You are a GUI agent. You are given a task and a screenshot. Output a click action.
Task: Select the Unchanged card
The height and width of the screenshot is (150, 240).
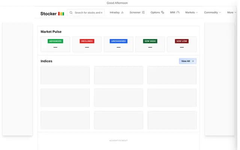tap(118, 44)
